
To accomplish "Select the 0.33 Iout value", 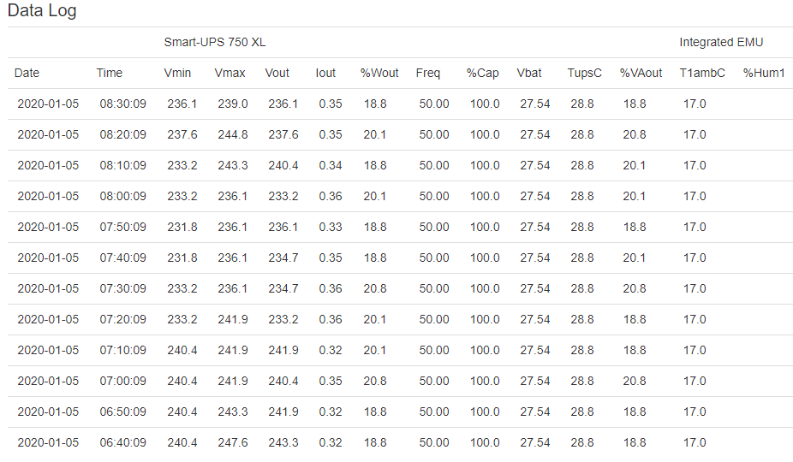I will coord(331,227).
